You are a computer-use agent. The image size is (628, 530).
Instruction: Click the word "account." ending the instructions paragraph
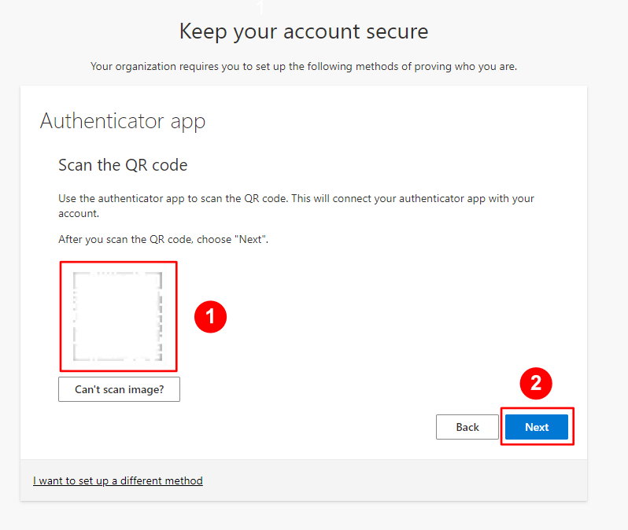click(x=78, y=214)
